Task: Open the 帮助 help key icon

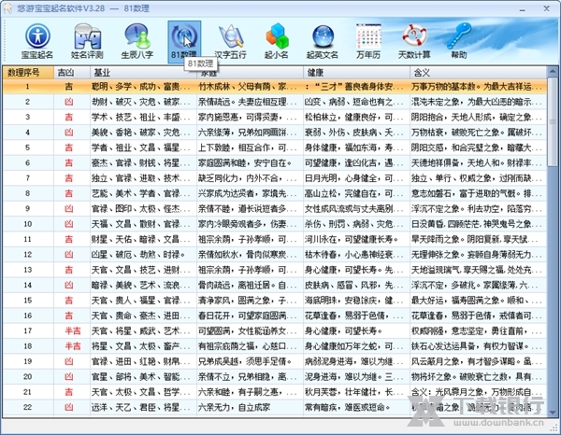Action: (x=459, y=41)
